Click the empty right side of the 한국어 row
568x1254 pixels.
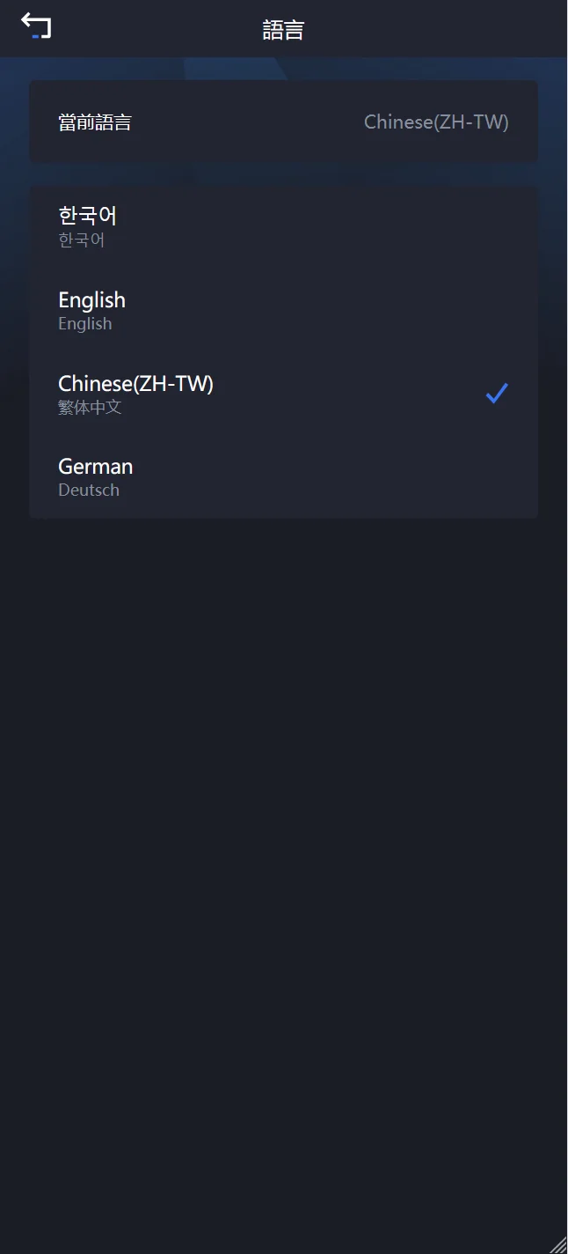(396, 226)
